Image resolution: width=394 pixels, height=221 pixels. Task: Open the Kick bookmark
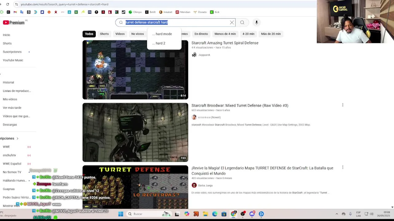click(x=215, y=12)
